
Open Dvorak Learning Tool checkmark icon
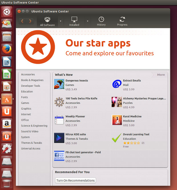tap(116, 138)
